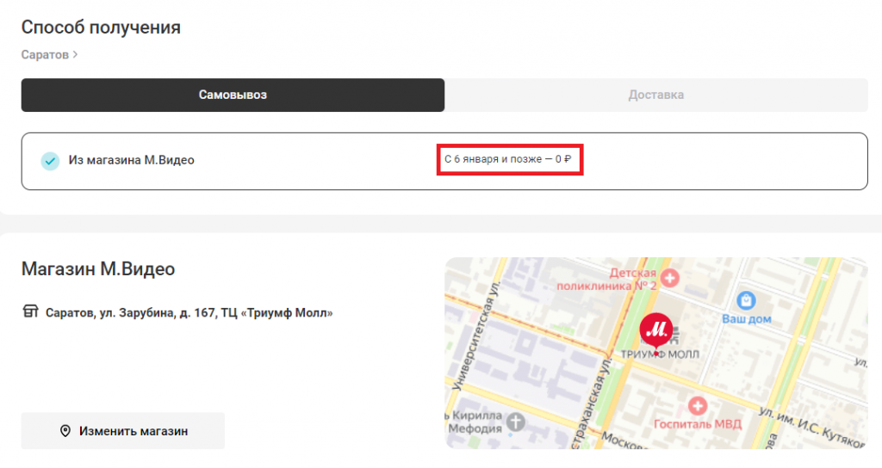Click the 'ТРИУМФ МОЛЛ' label on map
Screen dimensions: 882x468
660,354
